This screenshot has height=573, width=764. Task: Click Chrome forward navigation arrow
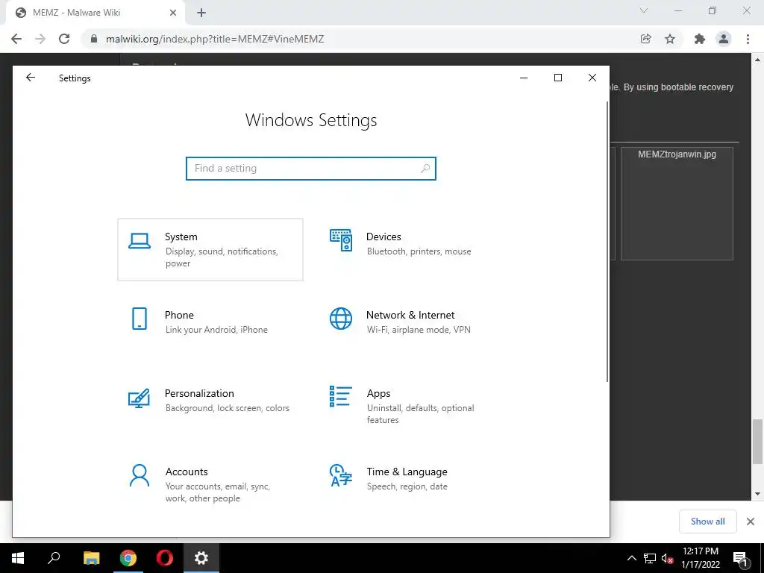(x=40, y=39)
